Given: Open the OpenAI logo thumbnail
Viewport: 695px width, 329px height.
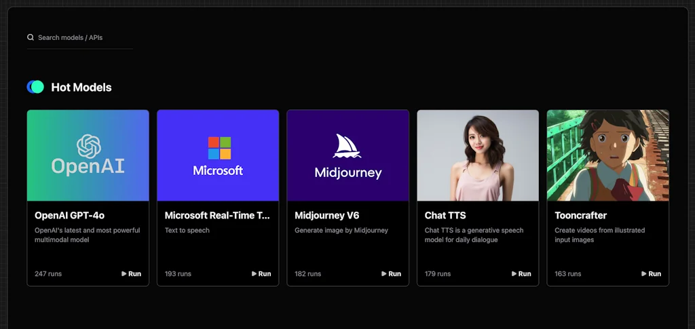Looking at the screenshot, I should click(88, 155).
